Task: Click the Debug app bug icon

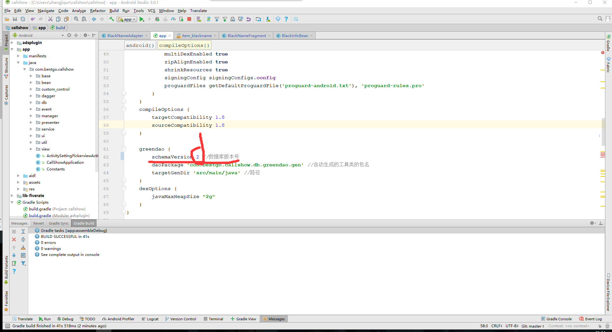Action: point(157,19)
